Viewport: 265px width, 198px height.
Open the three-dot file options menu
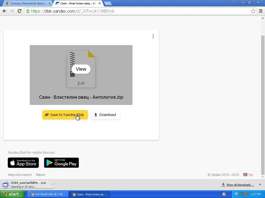click(x=153, y=36)
